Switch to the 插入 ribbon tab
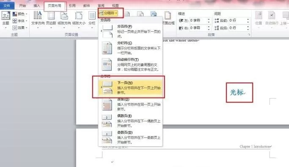The height and width of the screenshot is (167, 289). (x=37, y=6)
